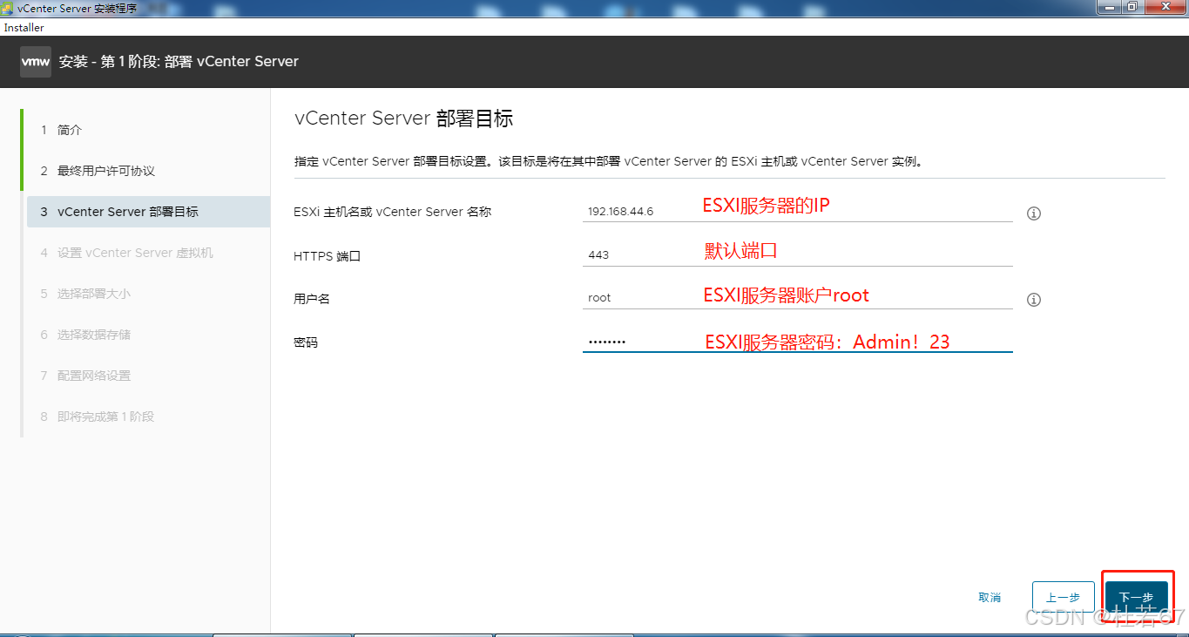
Task: Click the vCenter Server installer title bar icon
Action: (8, 8)
